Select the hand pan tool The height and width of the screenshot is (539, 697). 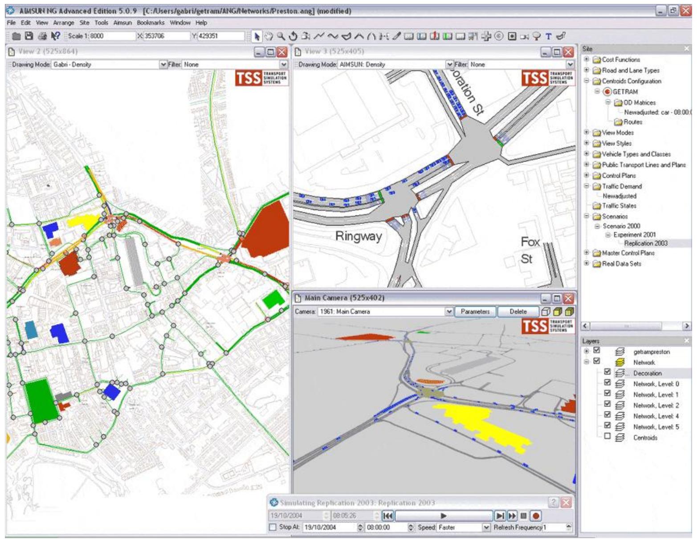269,36
